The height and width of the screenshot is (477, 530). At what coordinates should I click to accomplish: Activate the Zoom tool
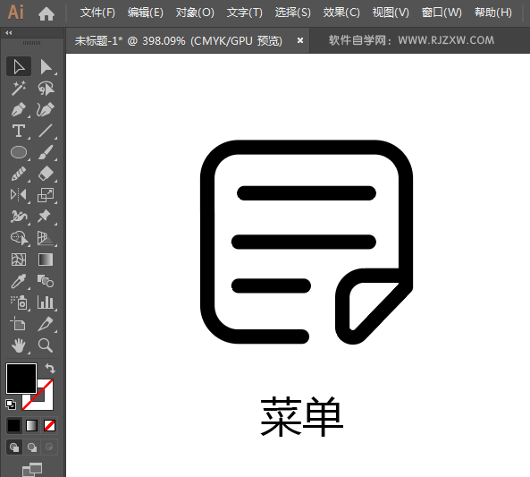46,345
